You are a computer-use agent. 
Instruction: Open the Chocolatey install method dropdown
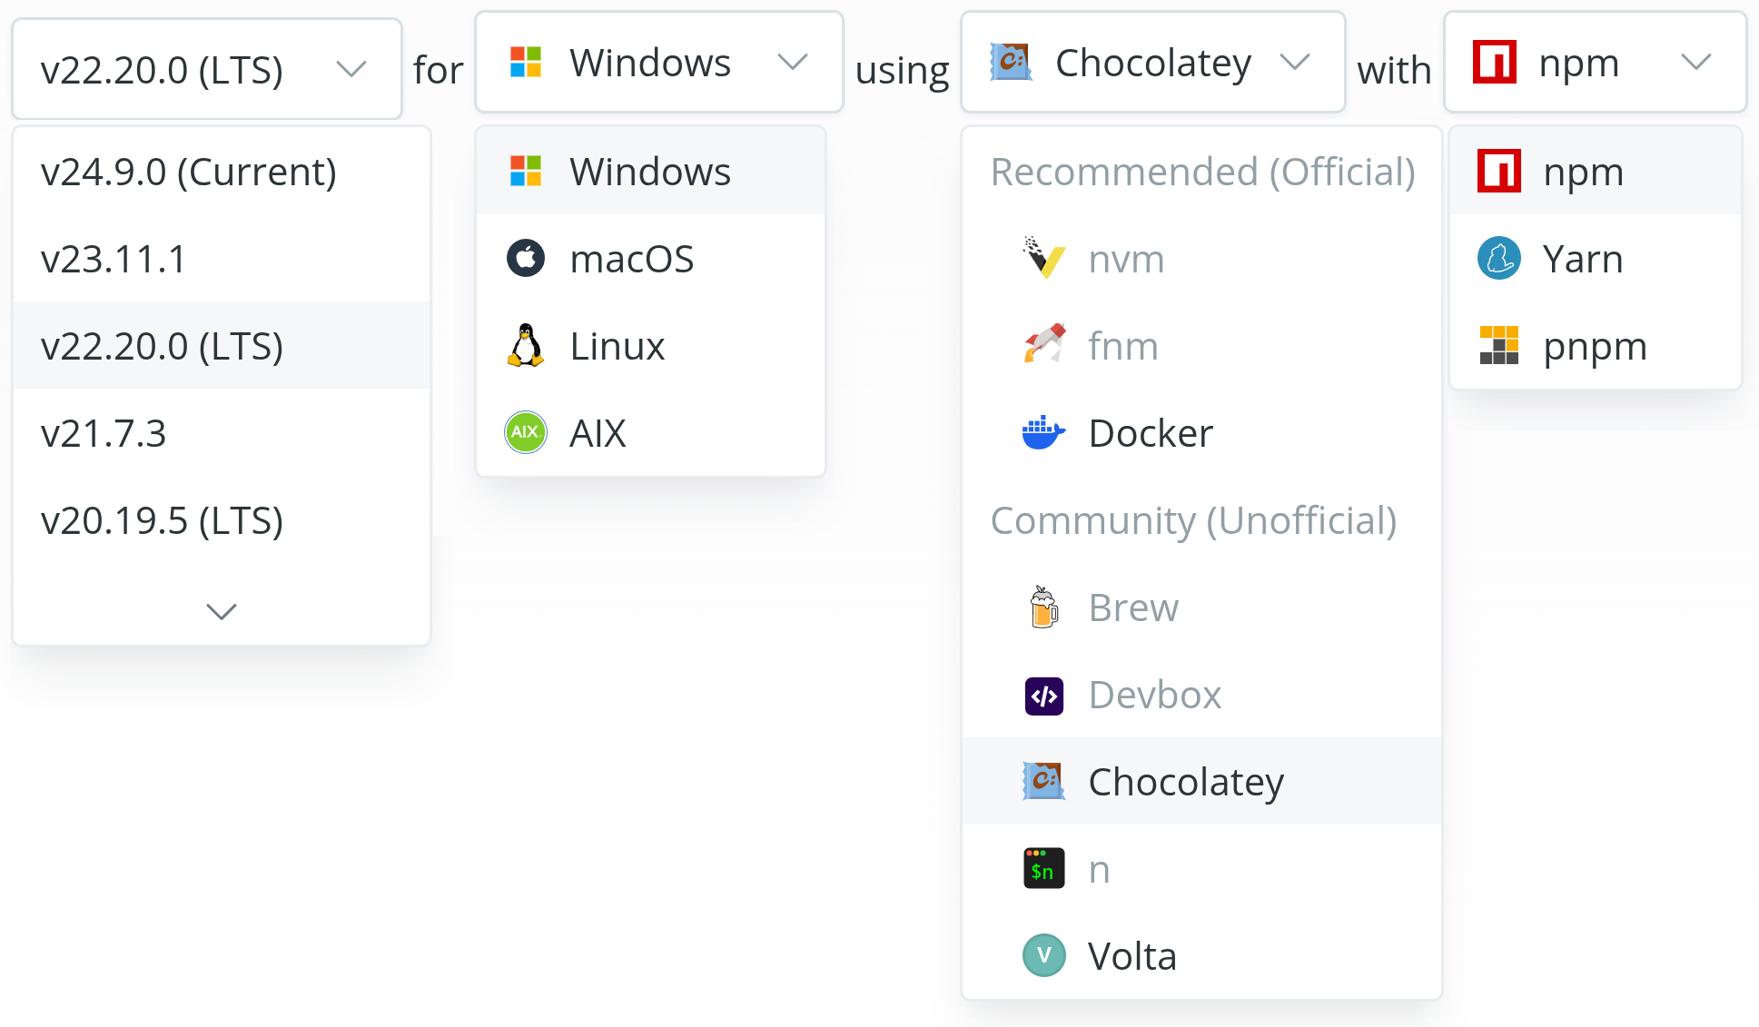[x=1151, y=63]
